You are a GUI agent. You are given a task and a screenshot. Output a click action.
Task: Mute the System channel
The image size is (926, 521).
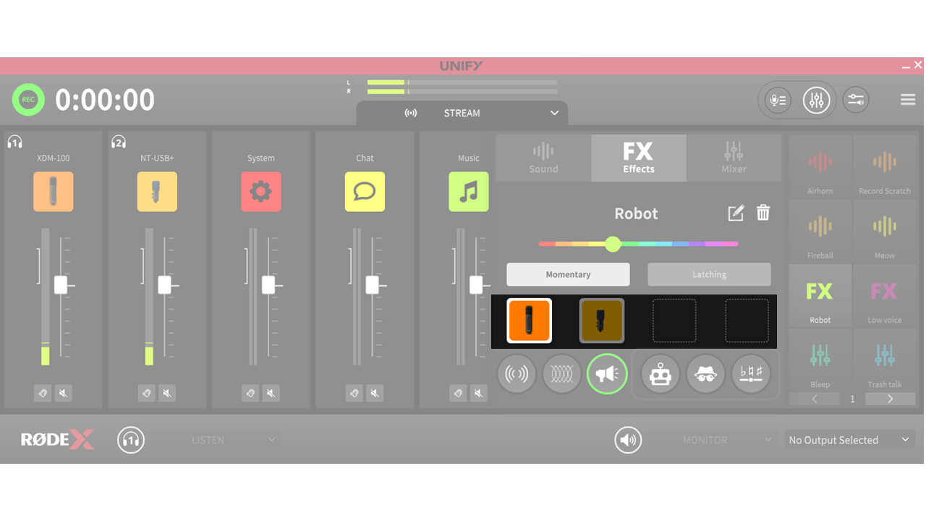coord(271,393)
